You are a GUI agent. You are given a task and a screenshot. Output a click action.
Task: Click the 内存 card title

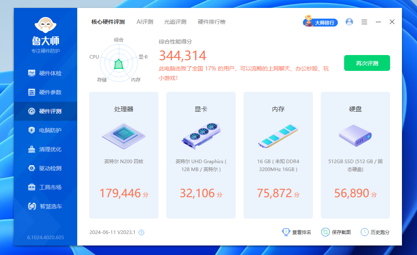click(278, 109)
